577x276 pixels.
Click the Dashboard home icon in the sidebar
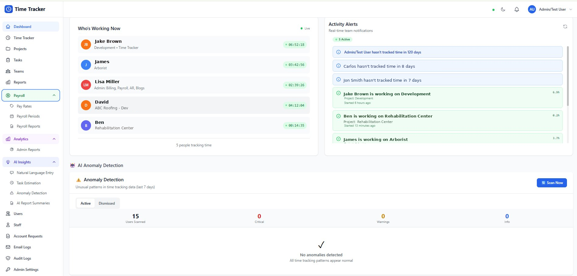[x=8, y=27]
